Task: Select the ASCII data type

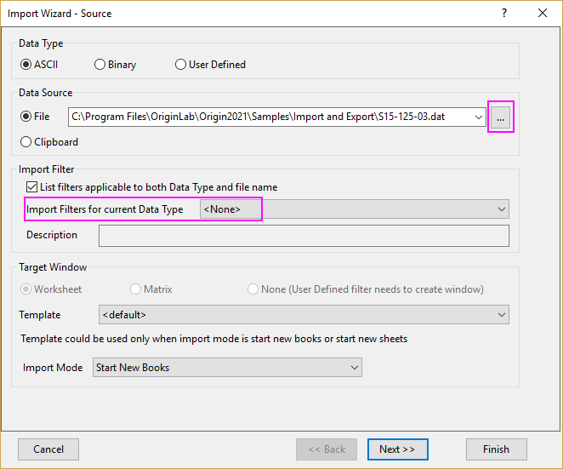Action: (x=27, y=65)
